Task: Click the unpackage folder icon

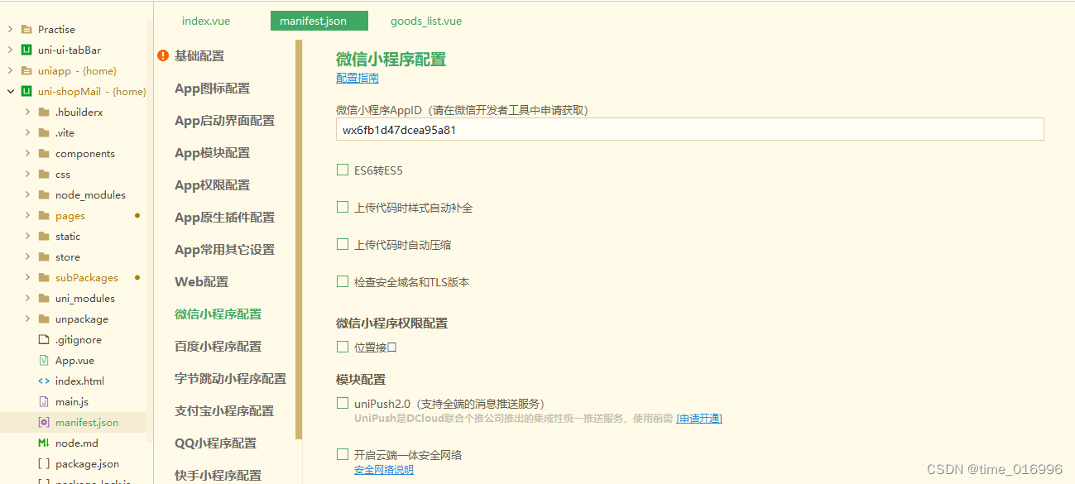Action: click(44, 319)
